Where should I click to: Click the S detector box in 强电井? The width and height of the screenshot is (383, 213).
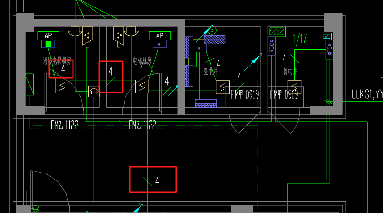tap(223, 87)
